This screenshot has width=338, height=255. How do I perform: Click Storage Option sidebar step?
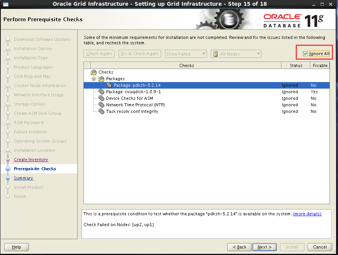[x=29, y=104]
